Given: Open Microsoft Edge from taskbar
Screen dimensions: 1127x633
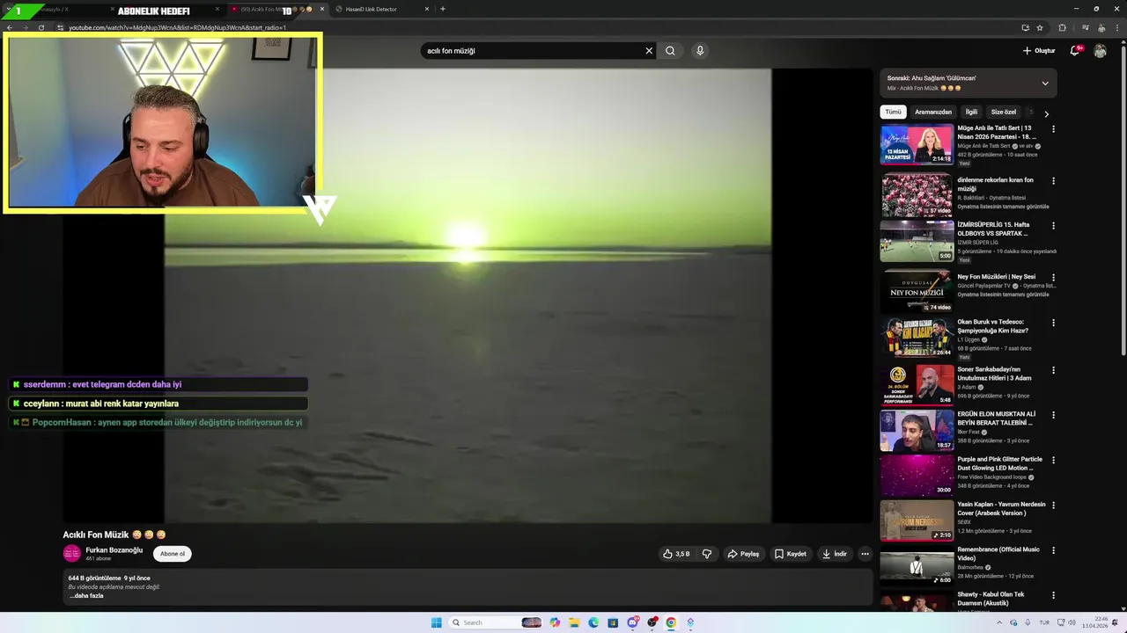Looking at the screenshot, I should click(593, 622).
